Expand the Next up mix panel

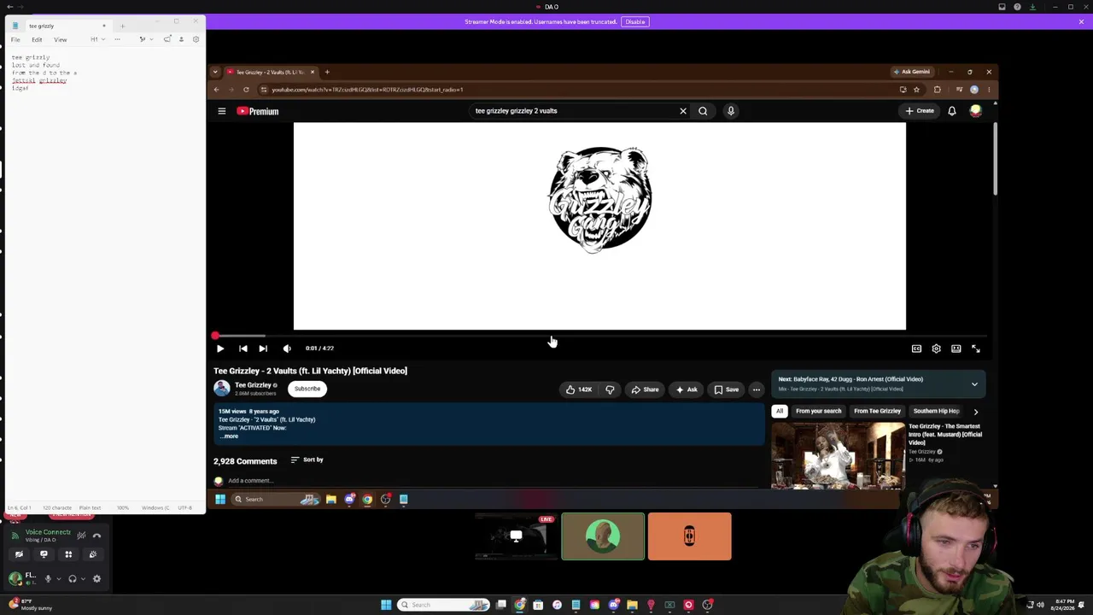coord(974,384)
